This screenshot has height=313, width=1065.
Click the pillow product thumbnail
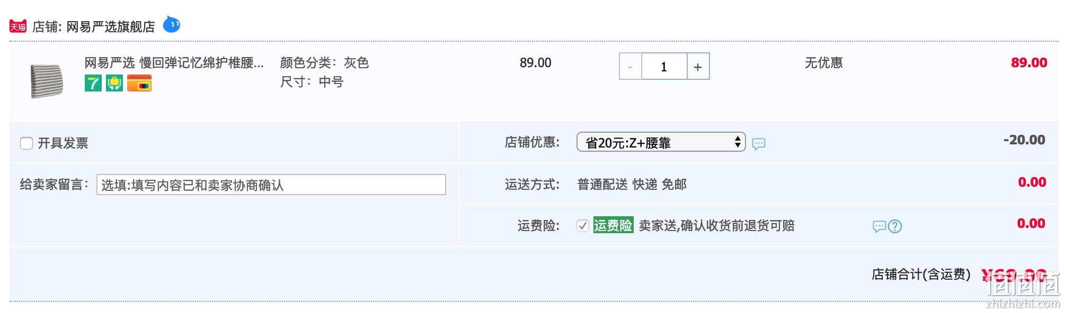47,81
